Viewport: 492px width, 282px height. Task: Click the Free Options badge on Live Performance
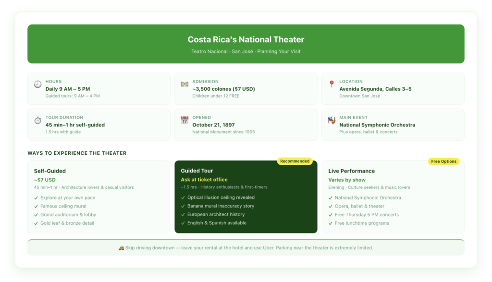pos(443,161)
